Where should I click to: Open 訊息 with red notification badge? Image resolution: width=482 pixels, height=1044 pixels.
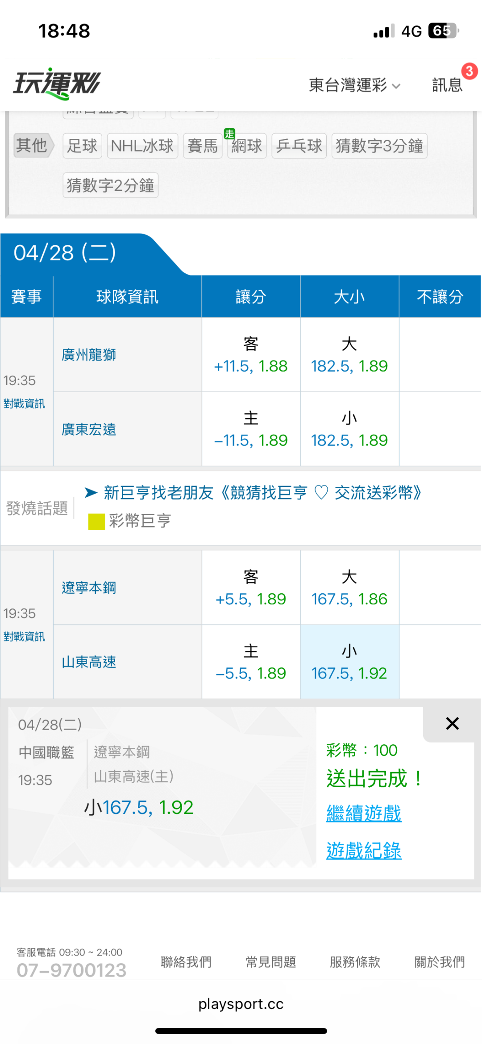[447, 84]
